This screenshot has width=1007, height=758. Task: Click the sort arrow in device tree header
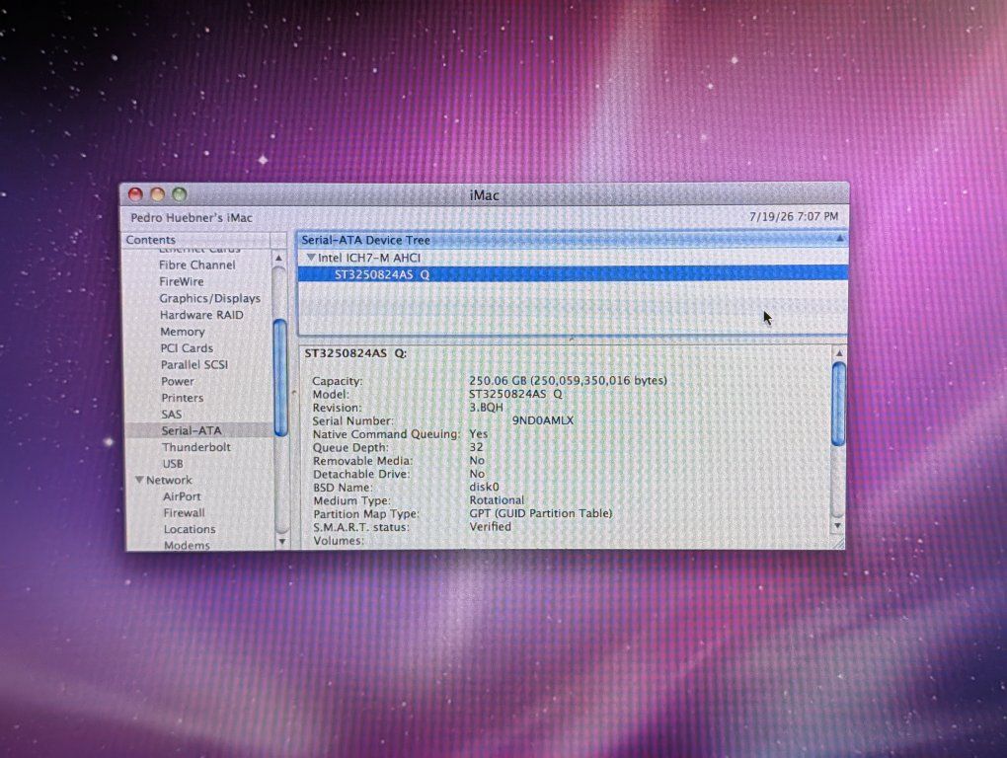(x=839, y=239)
